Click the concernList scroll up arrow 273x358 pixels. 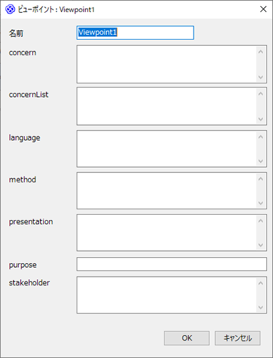click(261, 94)
